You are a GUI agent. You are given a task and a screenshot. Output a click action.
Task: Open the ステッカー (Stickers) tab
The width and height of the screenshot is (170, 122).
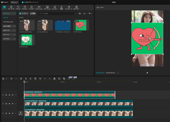[25, 8]
